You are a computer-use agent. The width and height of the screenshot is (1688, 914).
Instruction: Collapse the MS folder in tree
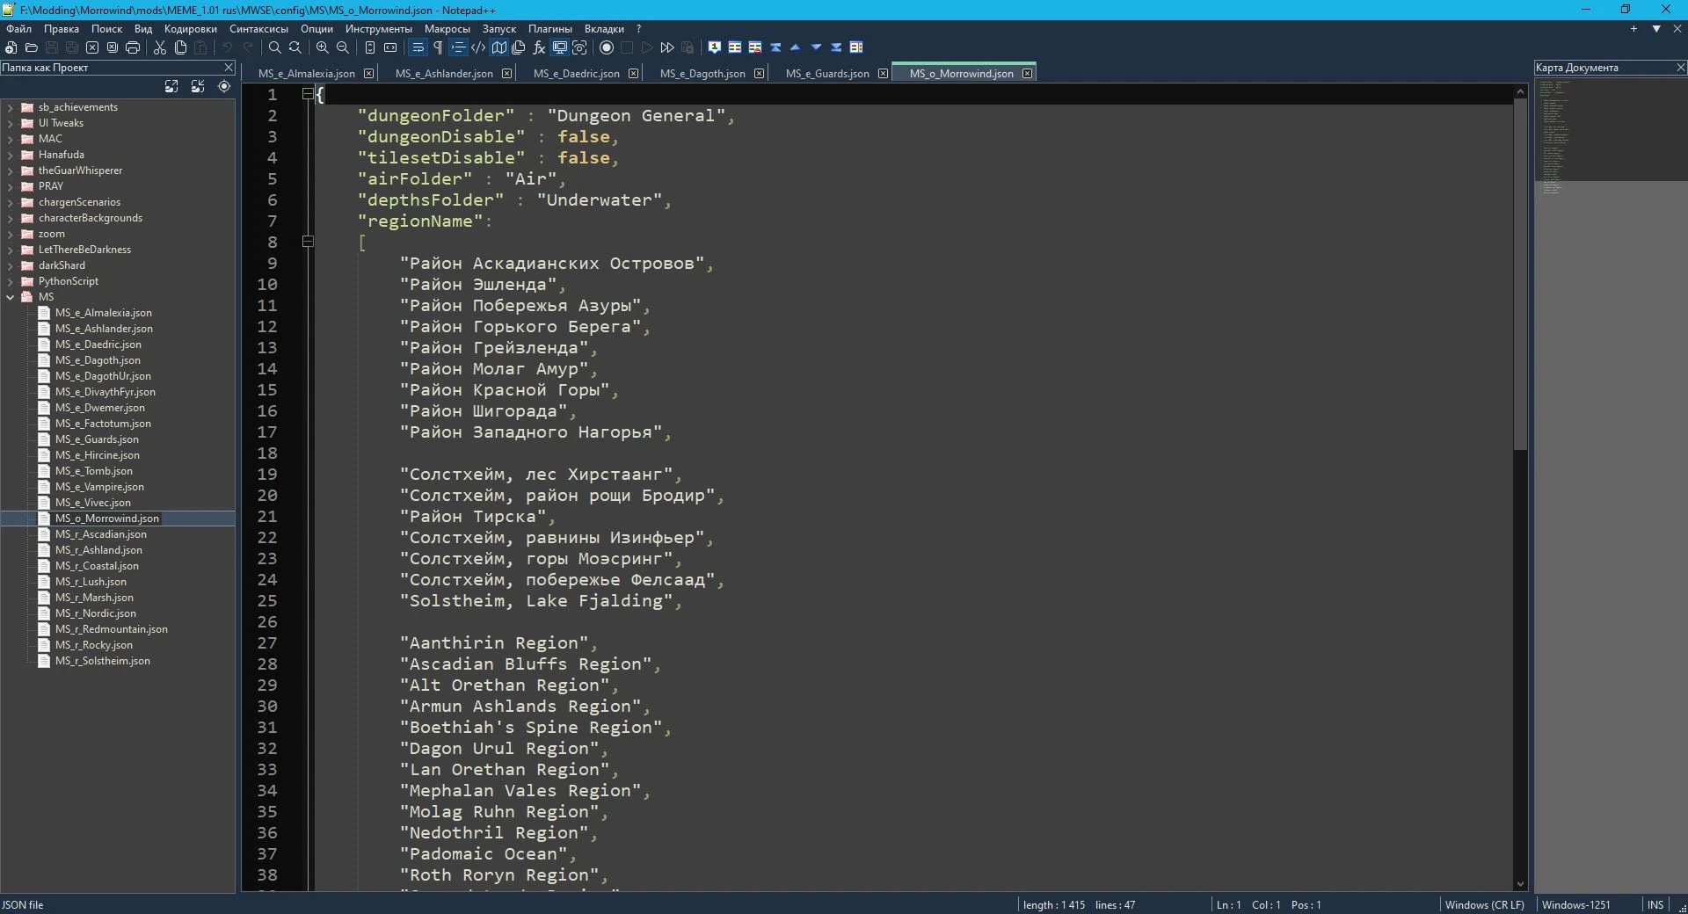(10, 297)
